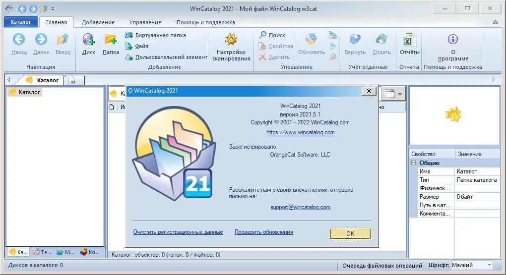The height and width of the screenshot is (275, 506).
Task: Click the О программе info icon
Action: click(453, 39)
